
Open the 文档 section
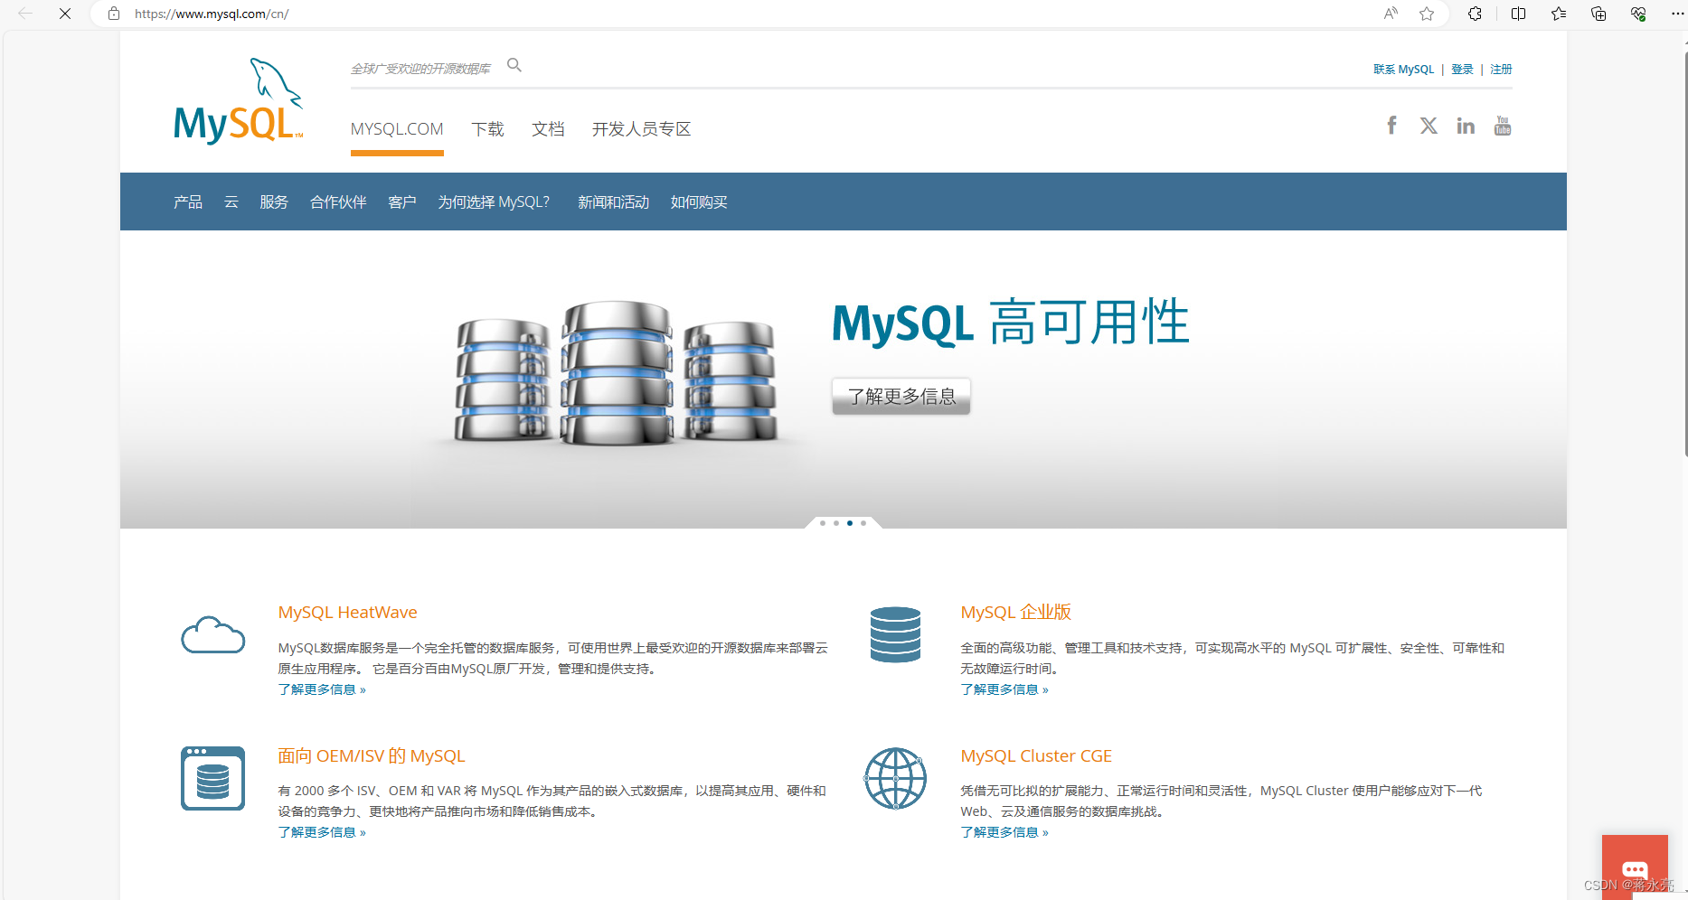tap(548, 128)
